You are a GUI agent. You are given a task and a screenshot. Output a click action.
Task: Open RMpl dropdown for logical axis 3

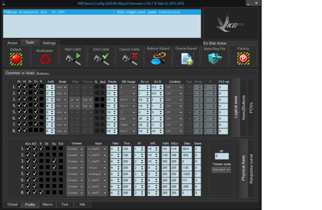pos(75,100)
